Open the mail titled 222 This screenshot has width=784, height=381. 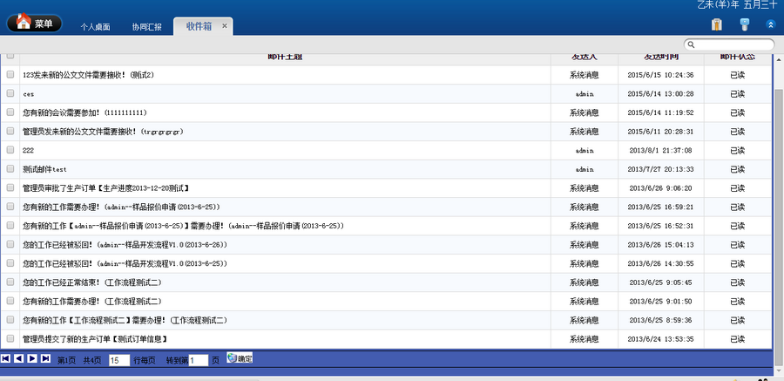pos(28,151)
